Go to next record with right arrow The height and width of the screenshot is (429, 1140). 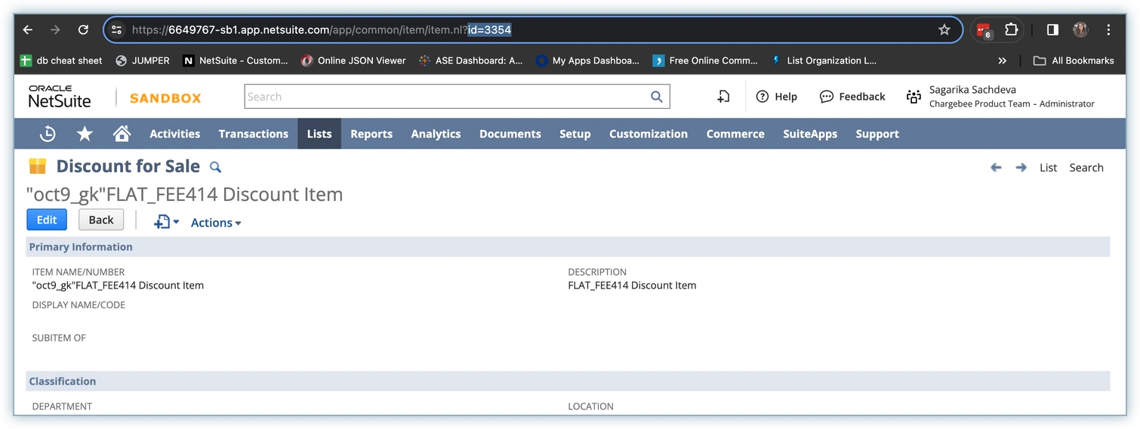pos(1021,168)
